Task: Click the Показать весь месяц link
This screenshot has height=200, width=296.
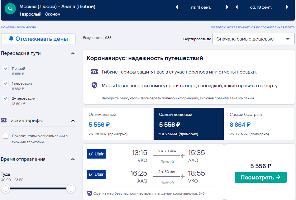Action: tap(18, 27)
